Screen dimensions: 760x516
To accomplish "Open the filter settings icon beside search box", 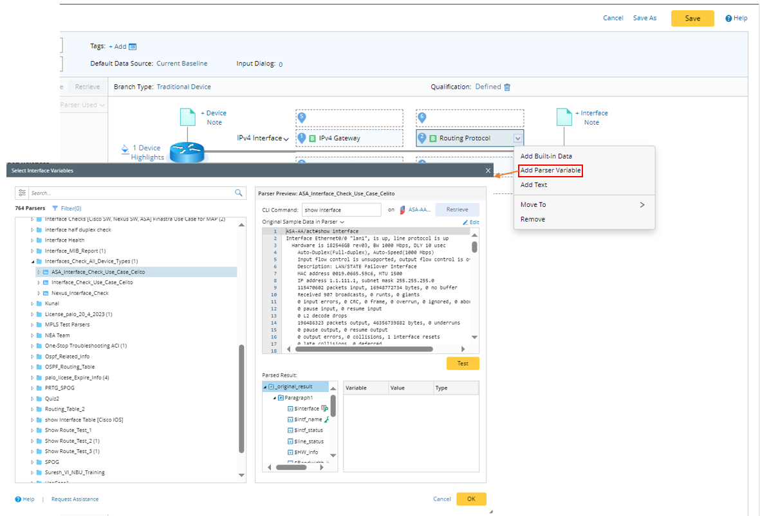I will point(22,193).
